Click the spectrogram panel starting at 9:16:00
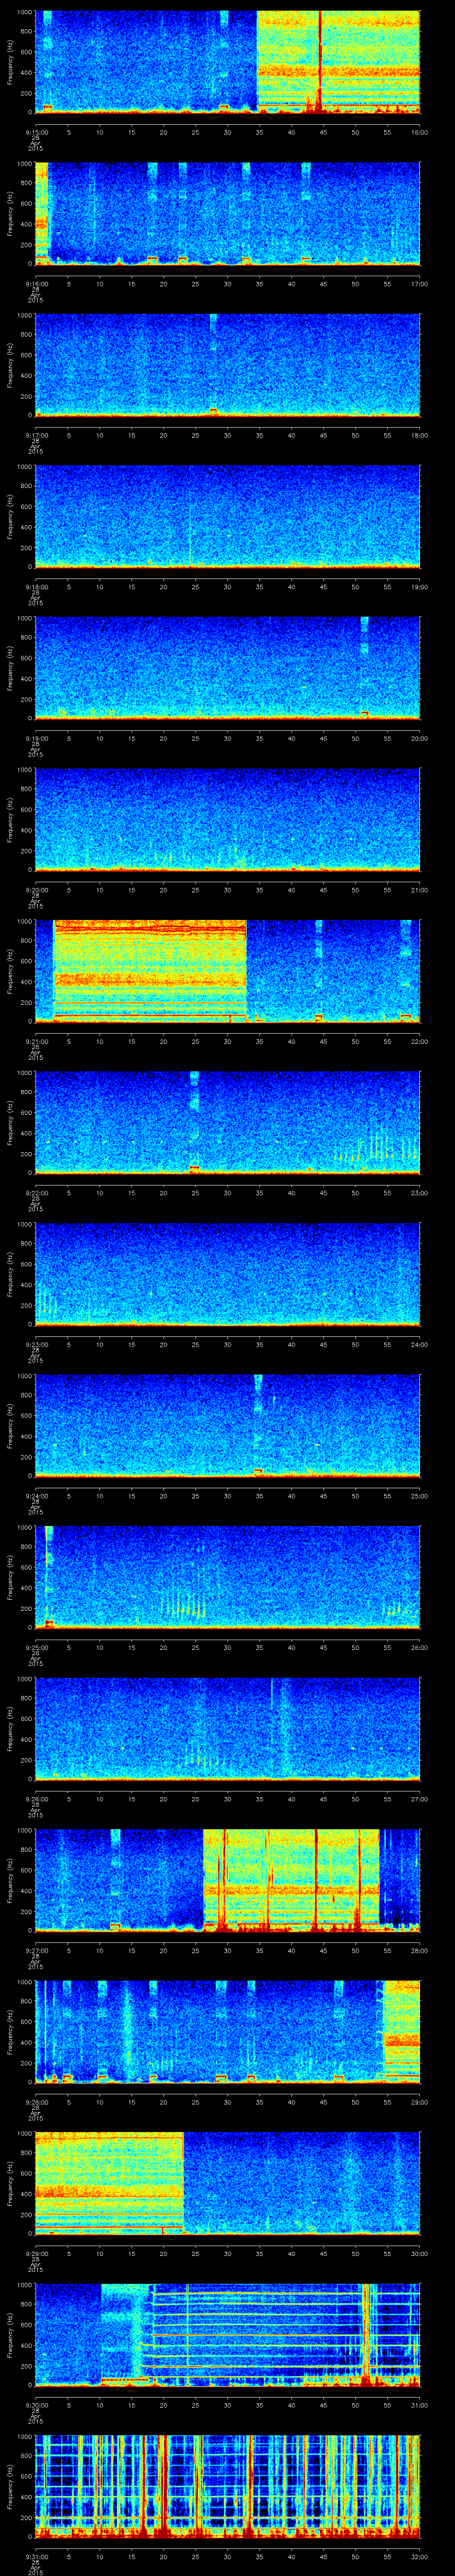This screenshot has height=2576, width=455. pos(228,213)
